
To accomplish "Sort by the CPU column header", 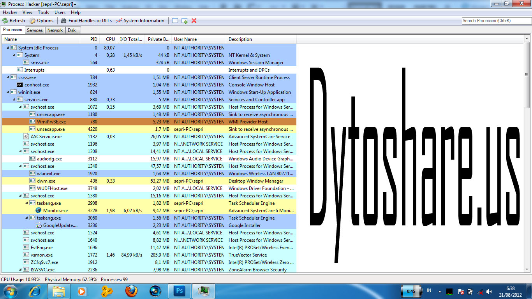I will click(109, 39).
